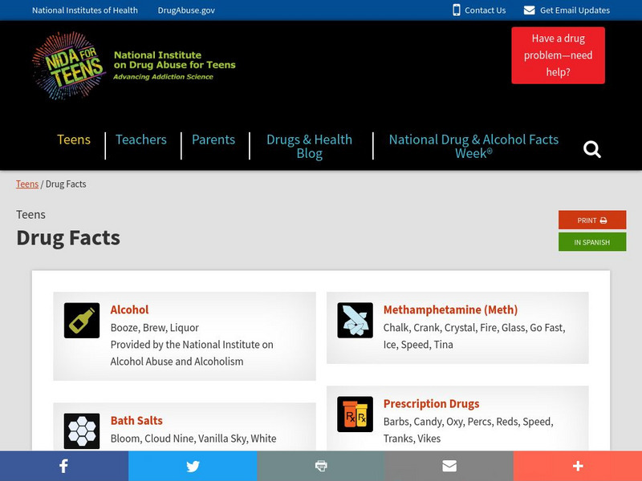Share page on Twitter

click(x=193, y=466)
